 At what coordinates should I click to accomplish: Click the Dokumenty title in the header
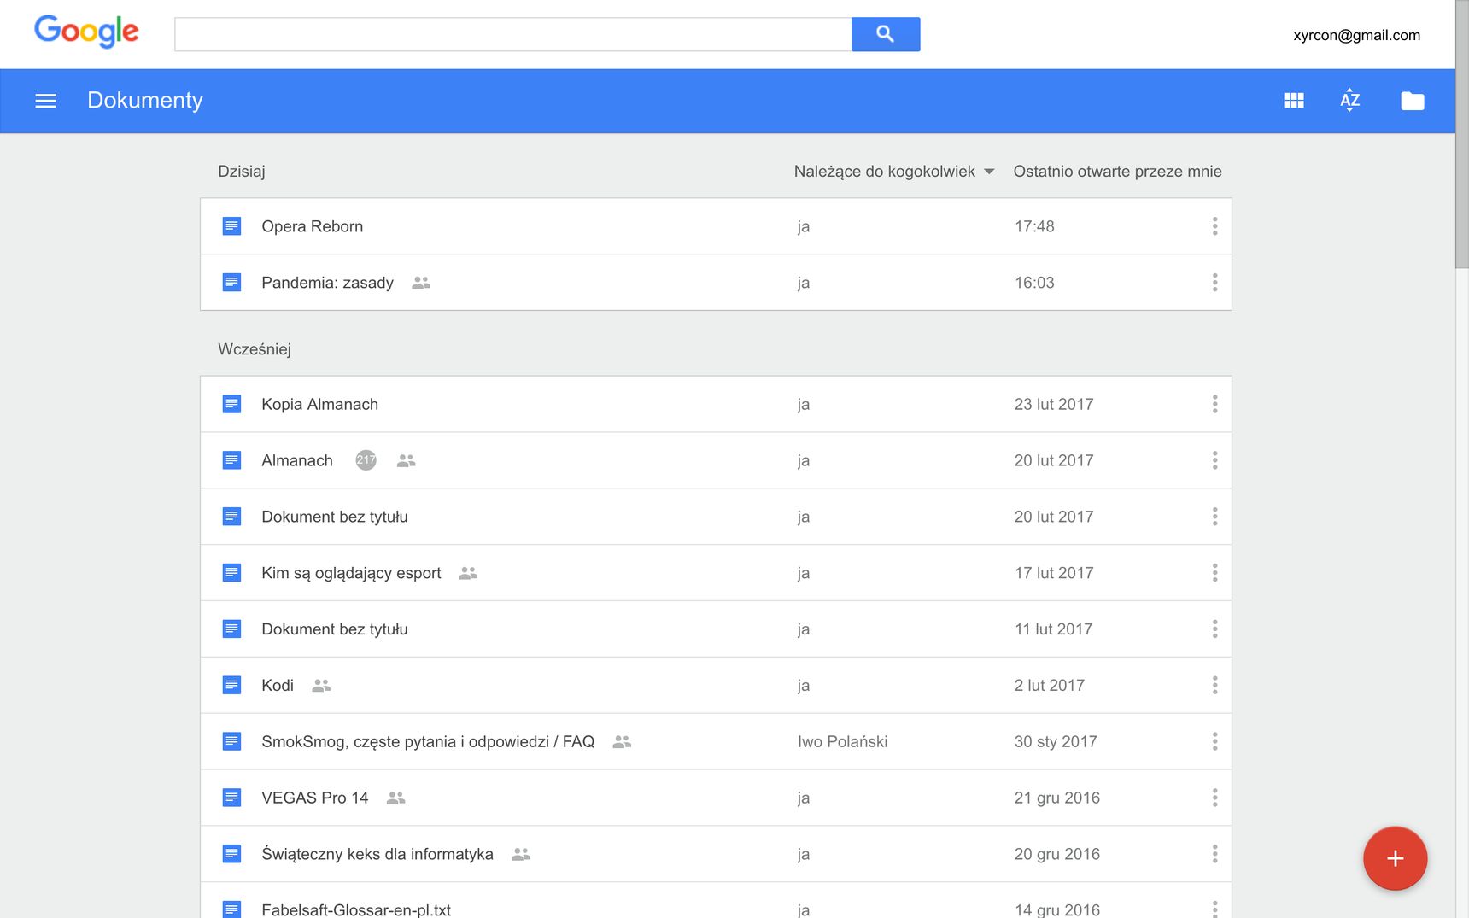click(145, 101)
